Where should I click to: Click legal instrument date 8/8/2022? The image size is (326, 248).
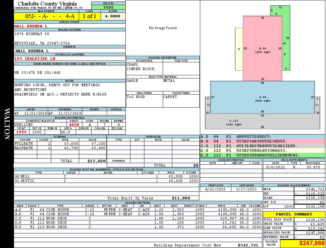(x=275, y=167)
